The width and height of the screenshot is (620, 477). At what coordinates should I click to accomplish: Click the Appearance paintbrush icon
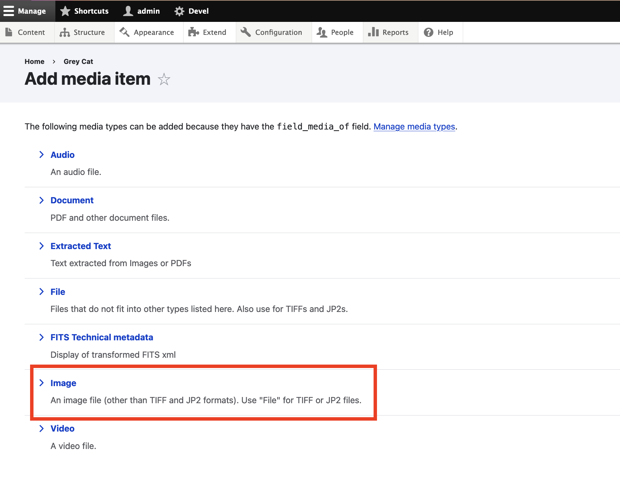pos(124,32)
